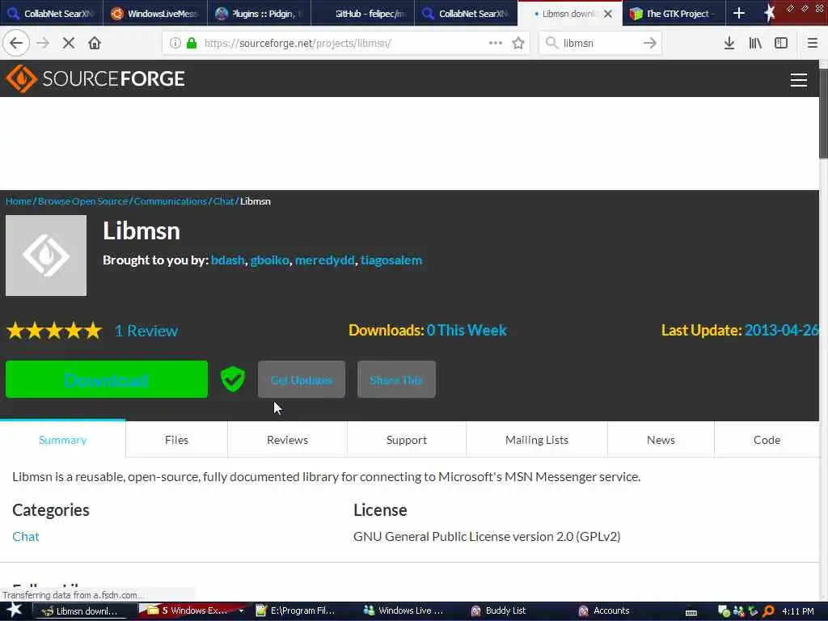828x621 pixels.
Task: Click the five-star rating
Action: [54, 331]
